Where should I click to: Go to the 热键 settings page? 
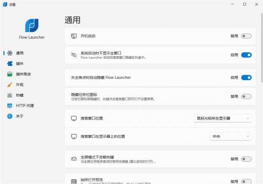click(x=20, y=95)
